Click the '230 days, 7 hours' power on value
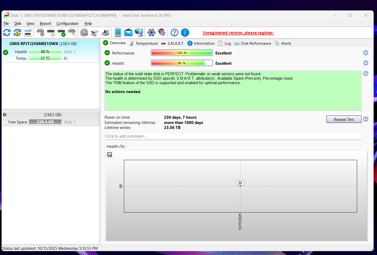The width and height of the screenshot is (377, 255). [x=180, y=117]
